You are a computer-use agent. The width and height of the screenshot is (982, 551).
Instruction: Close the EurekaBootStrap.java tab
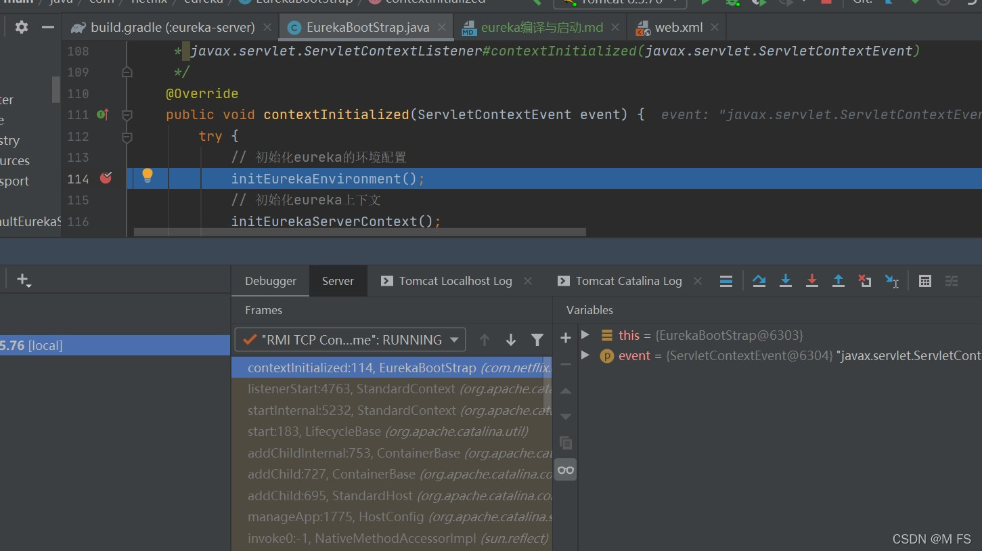pyautogui.click(x=442, y=28)
